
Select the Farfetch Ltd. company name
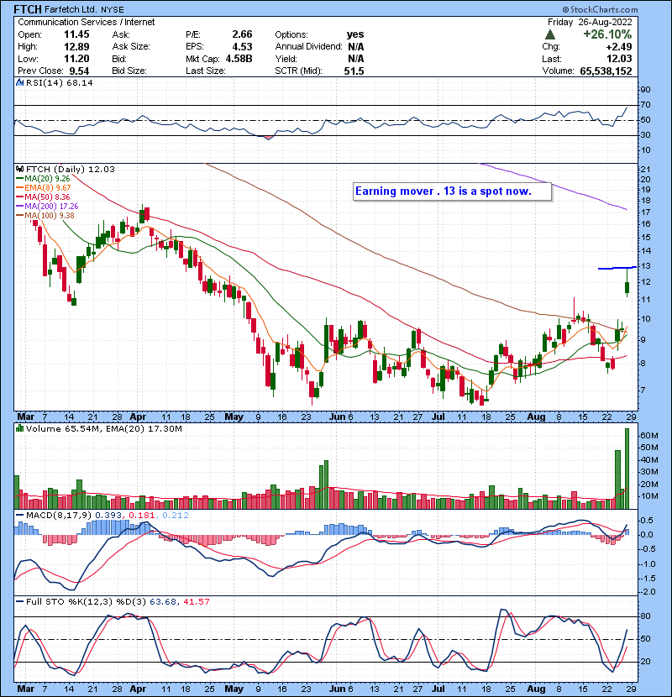(71, 9)
